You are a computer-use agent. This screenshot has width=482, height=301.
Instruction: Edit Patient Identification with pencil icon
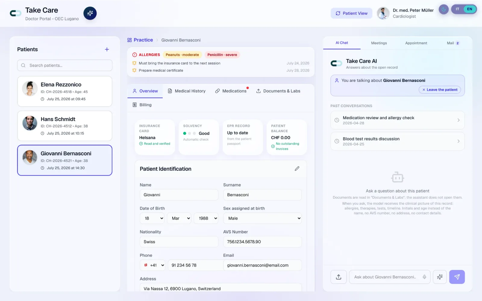(x=297, y=169)
